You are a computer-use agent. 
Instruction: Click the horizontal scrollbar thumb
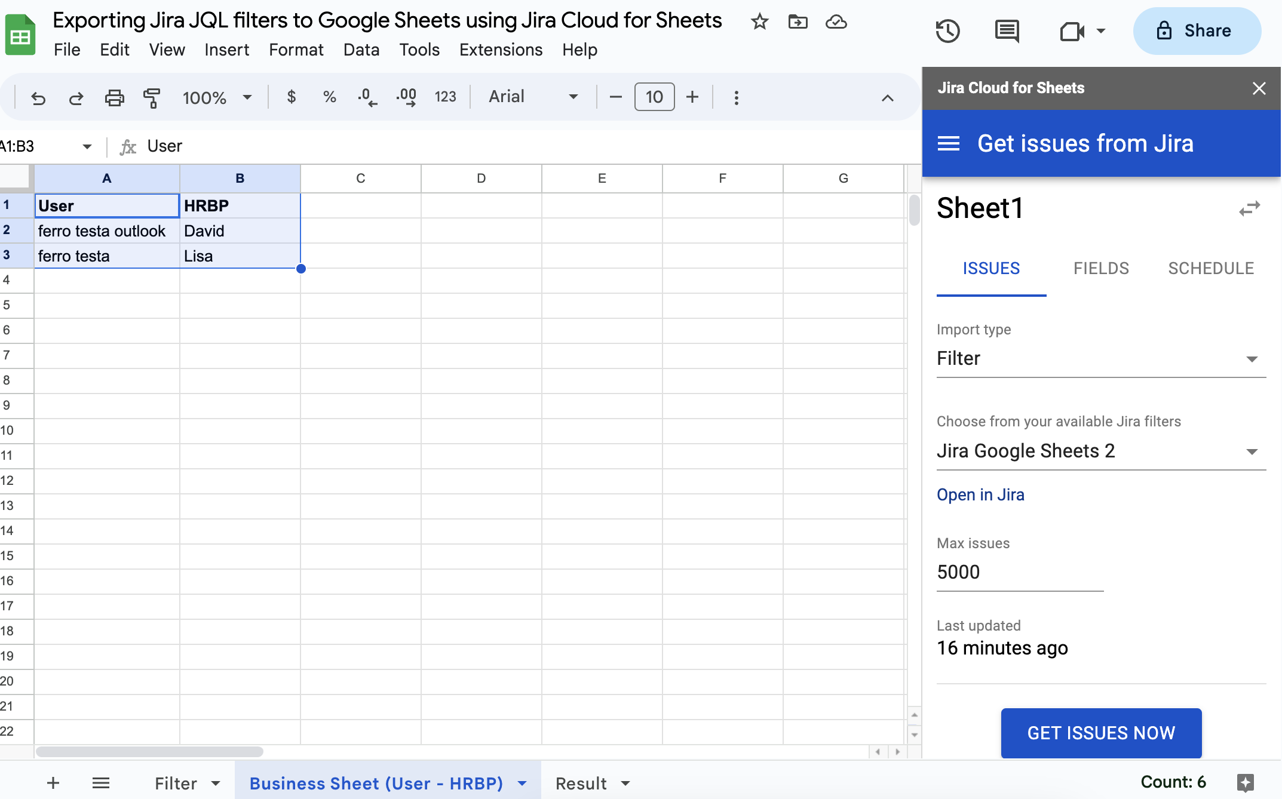[x=149, y=752]
